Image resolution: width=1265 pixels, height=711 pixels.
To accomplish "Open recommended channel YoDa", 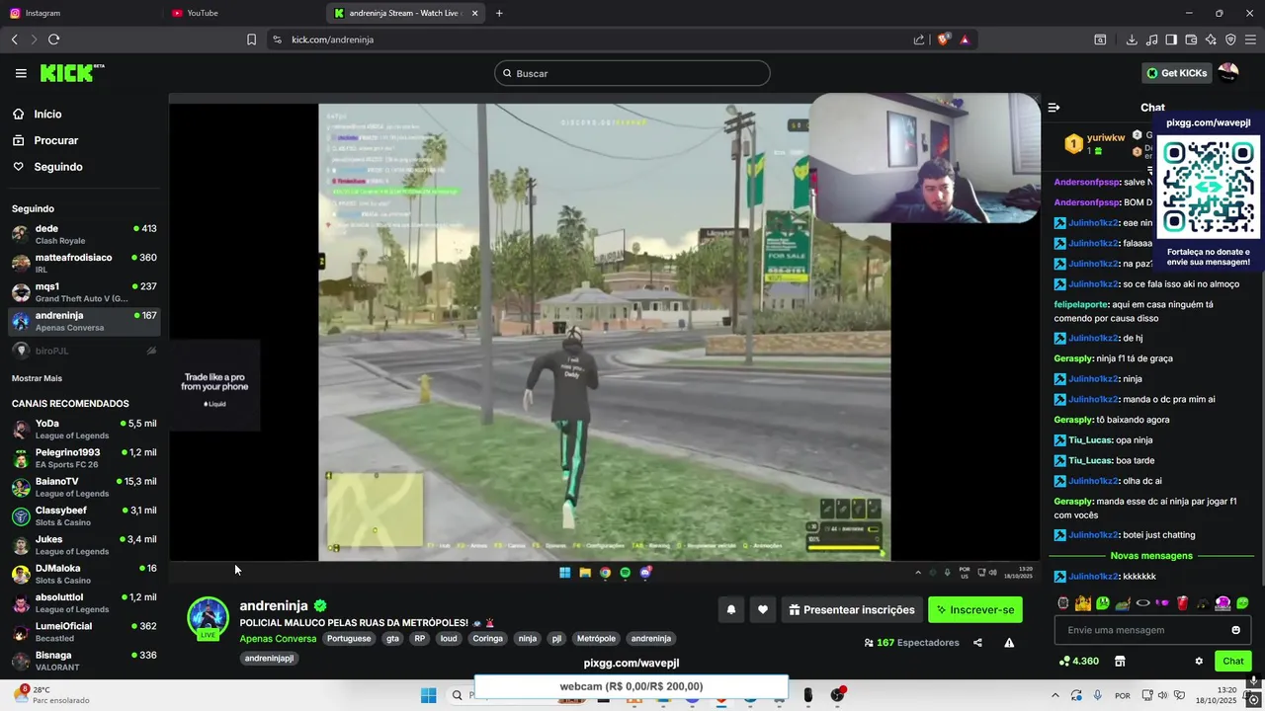I will 84,429.
